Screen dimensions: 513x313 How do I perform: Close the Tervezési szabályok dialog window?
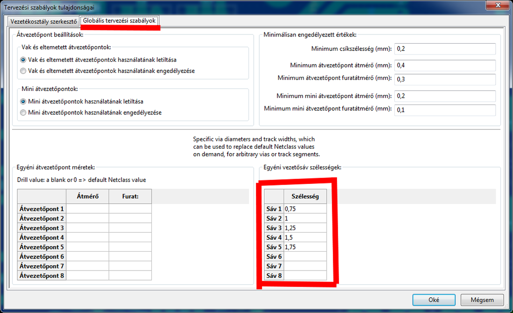tap(498, 5)
